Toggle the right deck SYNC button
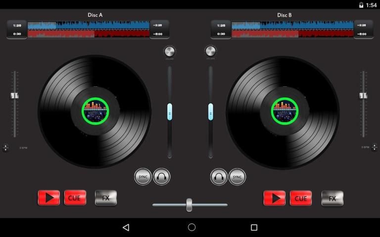380x237 pixels. click(237, 176)
